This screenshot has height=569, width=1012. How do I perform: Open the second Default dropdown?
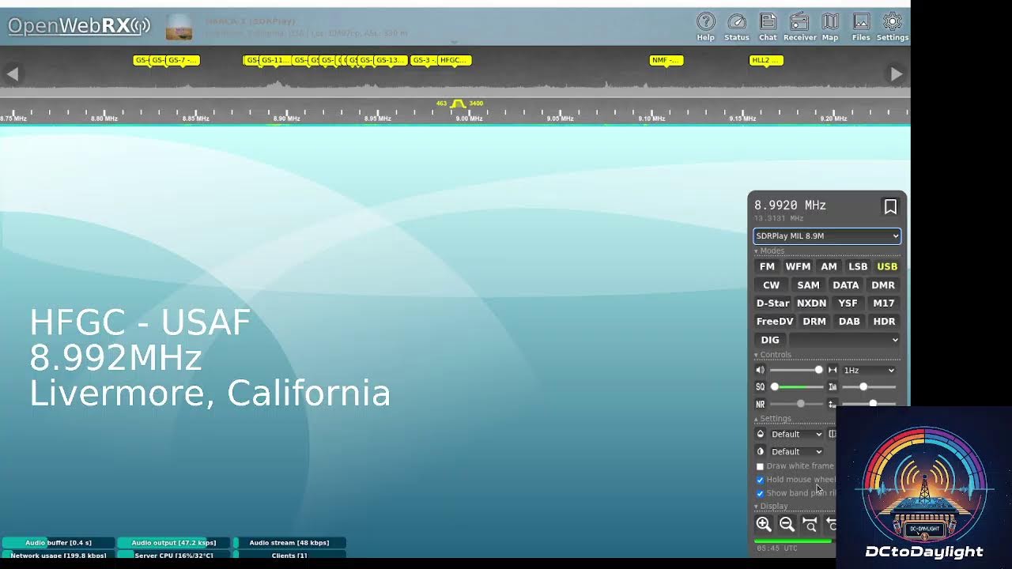click(x=796, y=451)
